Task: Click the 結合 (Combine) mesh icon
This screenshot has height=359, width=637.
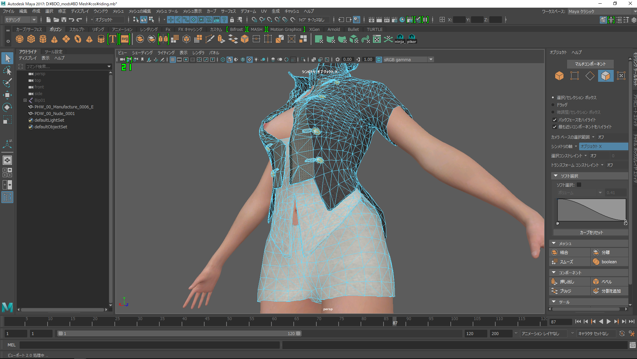Action: pyautogui.click(x=555, y=252)
